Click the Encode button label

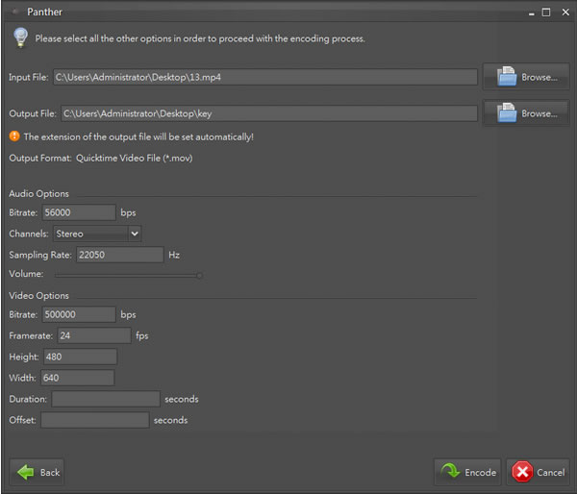click(x=480, y=472)
